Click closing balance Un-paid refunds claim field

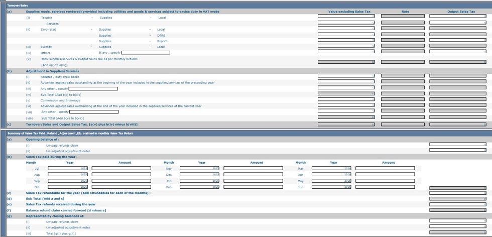coord(458,220)
